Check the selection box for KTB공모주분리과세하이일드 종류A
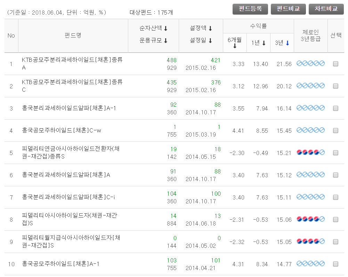 click(x=335, y=64)
